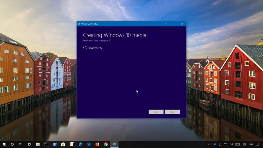This screenshot has height=148, width=263.
Task: Click the Windows 10 Setup title bar icon
Action: (x=79, y=24)
